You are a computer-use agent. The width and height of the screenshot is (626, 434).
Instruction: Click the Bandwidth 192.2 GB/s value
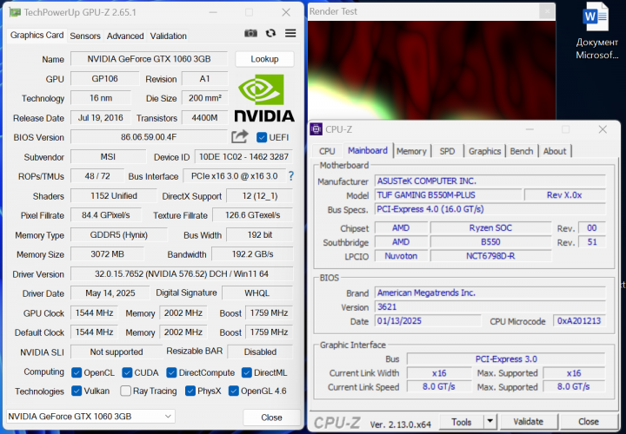pos(252,253)
